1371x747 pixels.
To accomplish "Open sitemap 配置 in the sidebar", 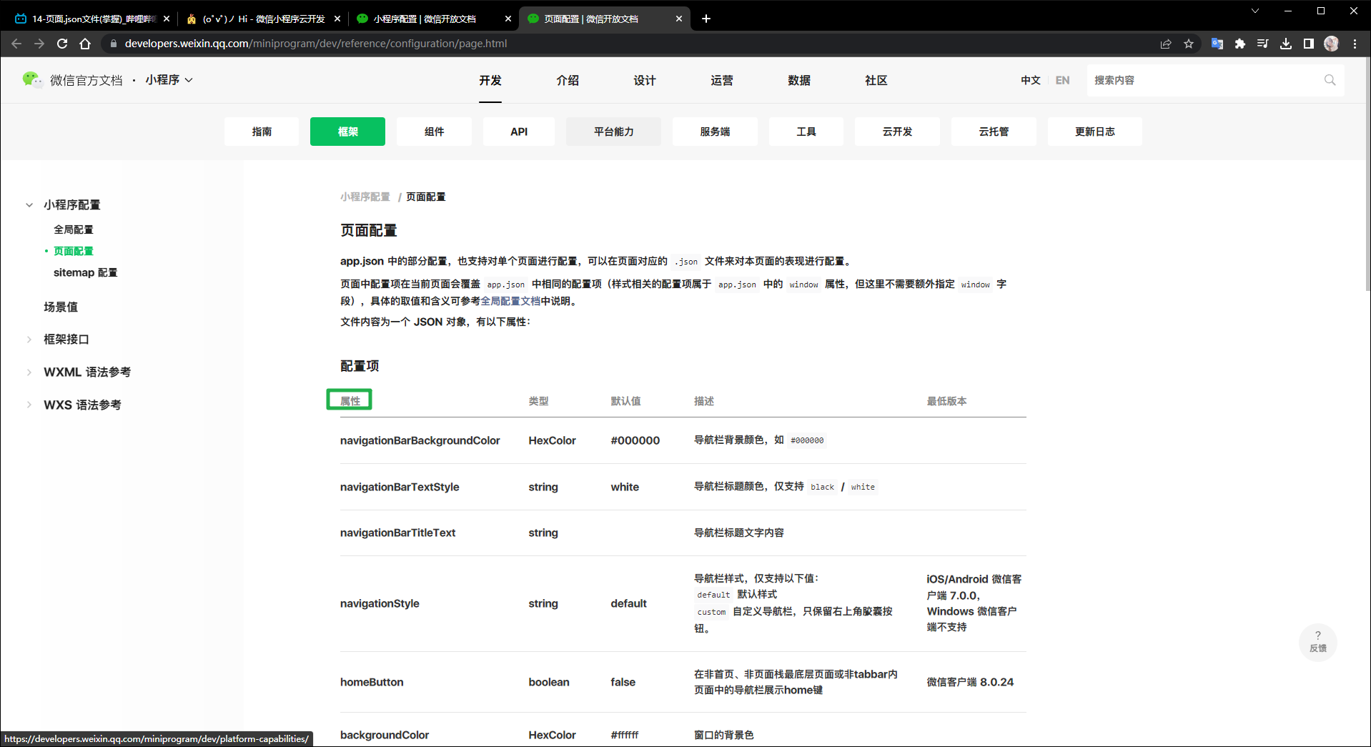I will pyautogui.click(x=86, y=272).
